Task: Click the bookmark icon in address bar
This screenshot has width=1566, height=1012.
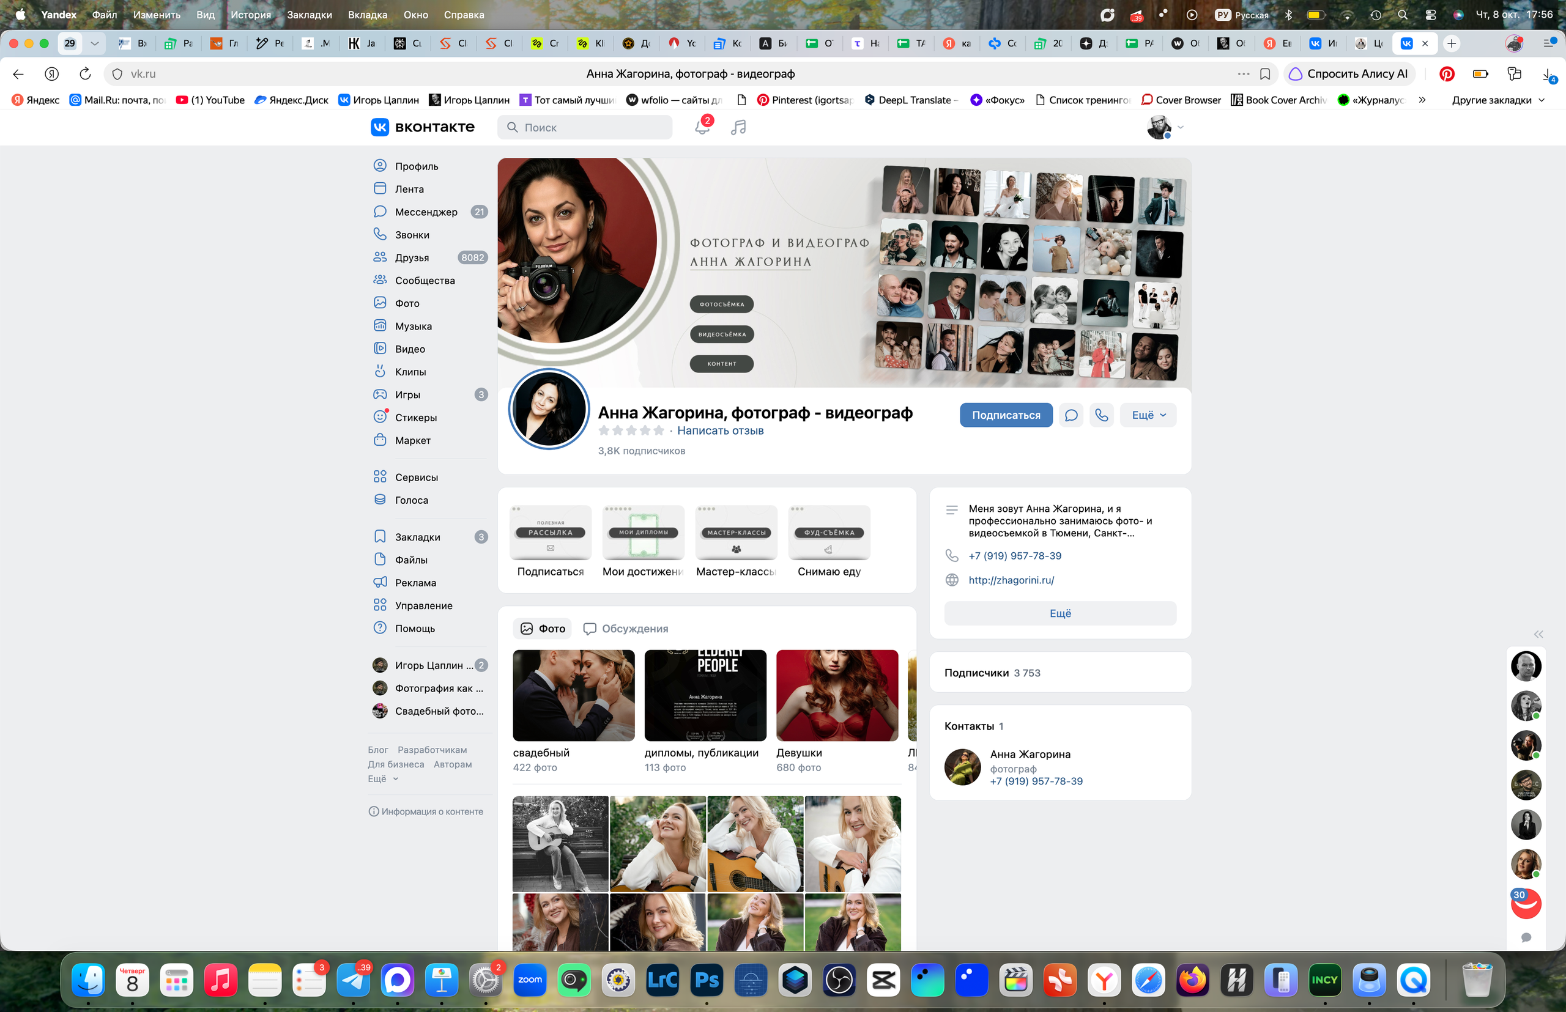Action: coord(1265,73)
